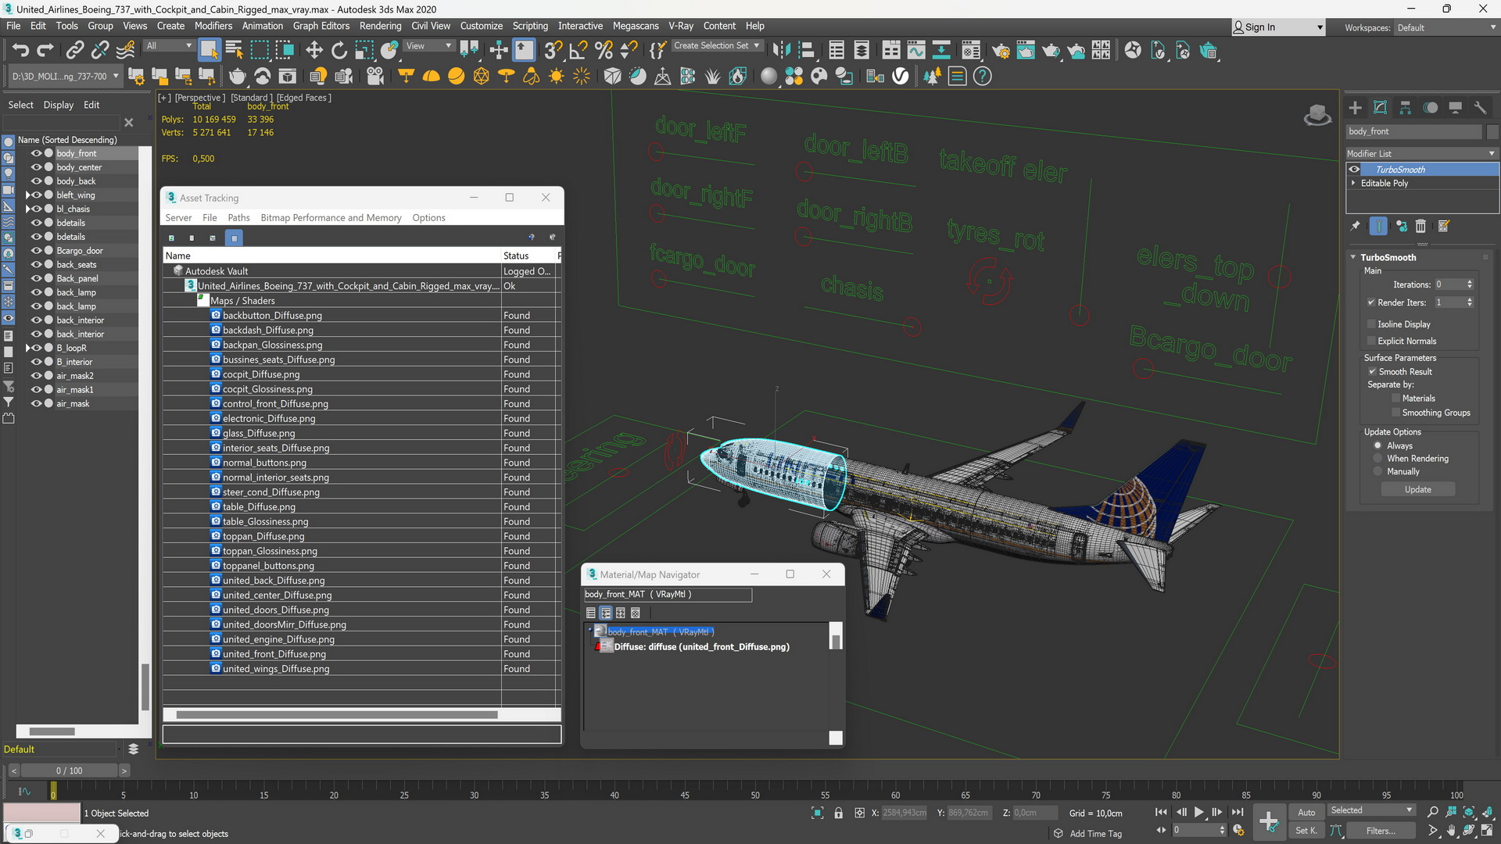Open the Modify command panel tab

click(x=1381, y=108)
